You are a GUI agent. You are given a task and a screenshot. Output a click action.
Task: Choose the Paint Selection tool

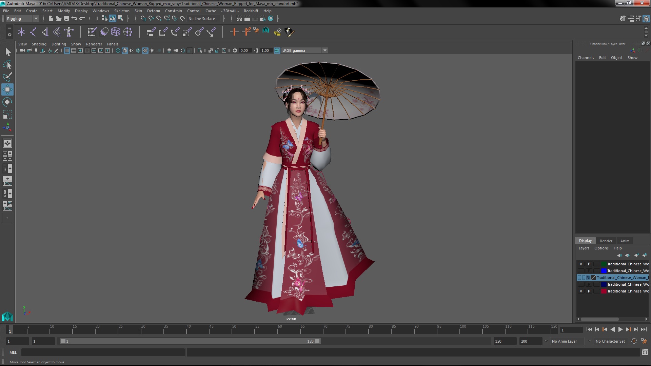pyautogui.click(x=7, y=77)
